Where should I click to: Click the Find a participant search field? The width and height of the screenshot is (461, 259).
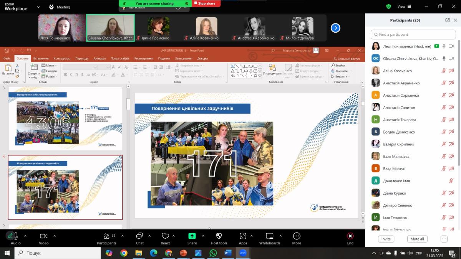tap(413, 35)
